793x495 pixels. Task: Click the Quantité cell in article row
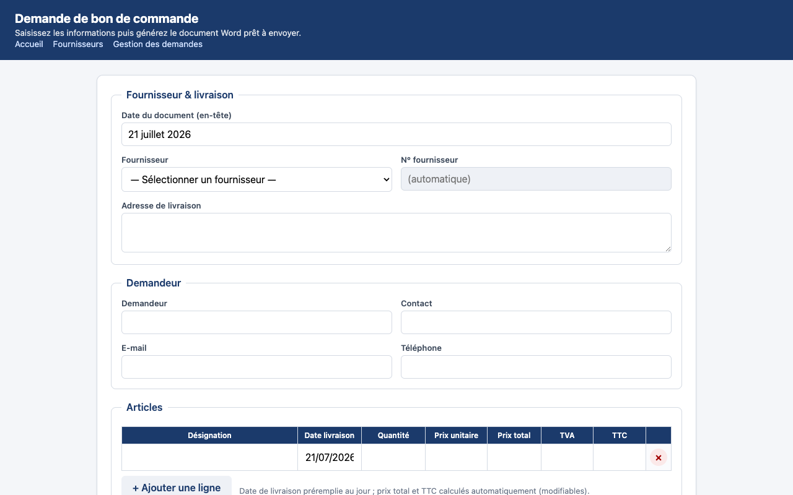(393, 457)
